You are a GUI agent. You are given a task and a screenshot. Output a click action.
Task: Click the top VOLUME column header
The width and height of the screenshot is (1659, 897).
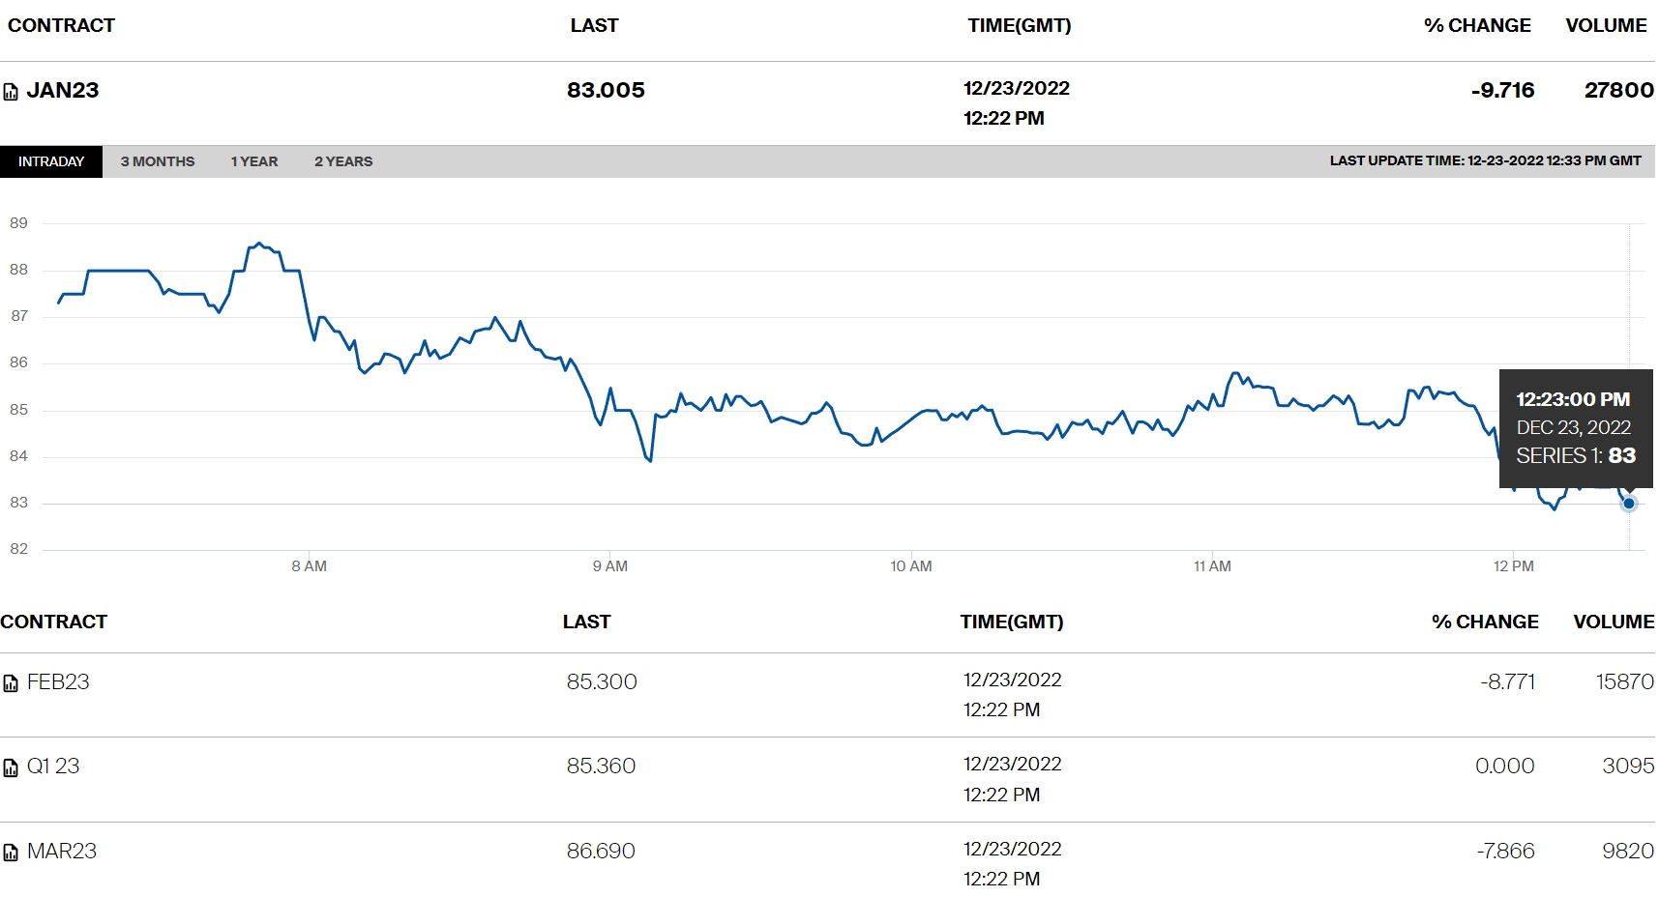click(x=1606, y=25)
